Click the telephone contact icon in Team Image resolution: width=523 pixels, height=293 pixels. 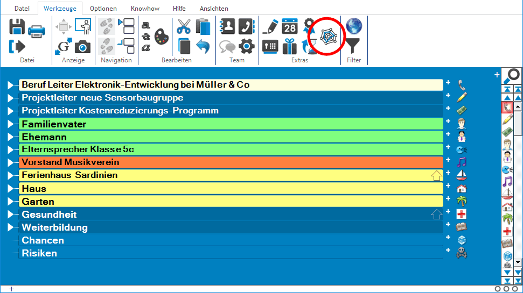pyautogui.click(x=247, y=26)
